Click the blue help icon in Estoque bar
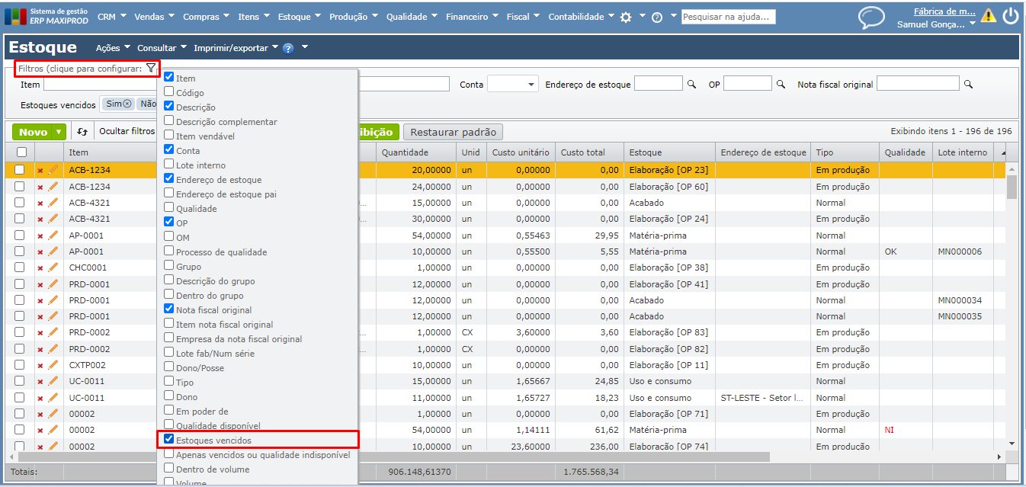 288,48
